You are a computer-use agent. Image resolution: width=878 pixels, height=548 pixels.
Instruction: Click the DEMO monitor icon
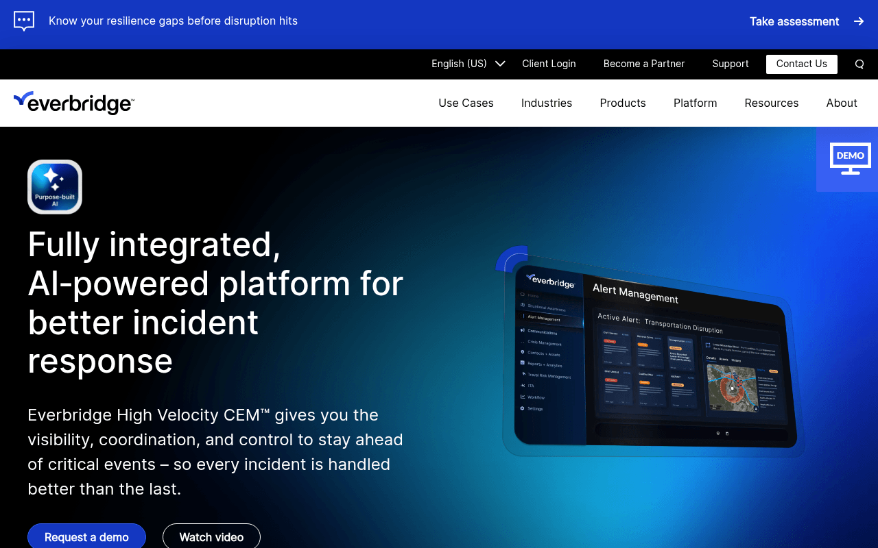pos(851,158)
